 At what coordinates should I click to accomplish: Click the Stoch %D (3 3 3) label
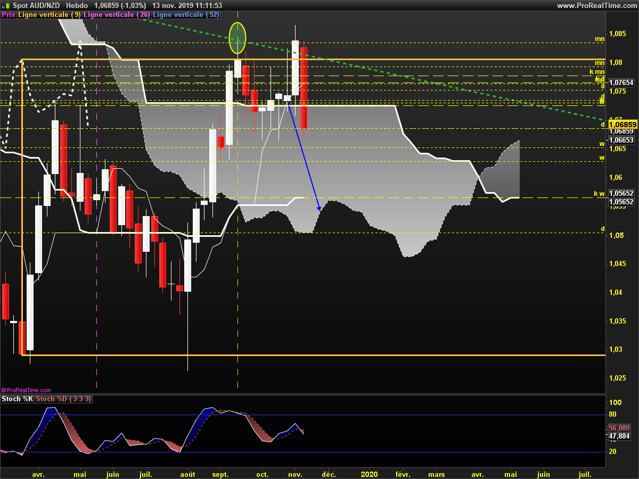coord(64,399)
